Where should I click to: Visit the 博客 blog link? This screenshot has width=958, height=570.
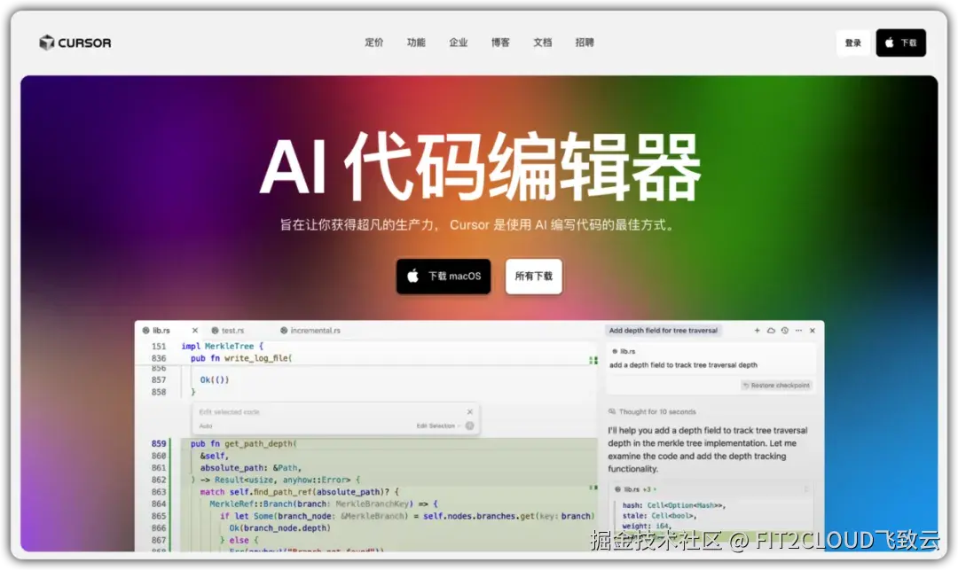pos(500,43)
